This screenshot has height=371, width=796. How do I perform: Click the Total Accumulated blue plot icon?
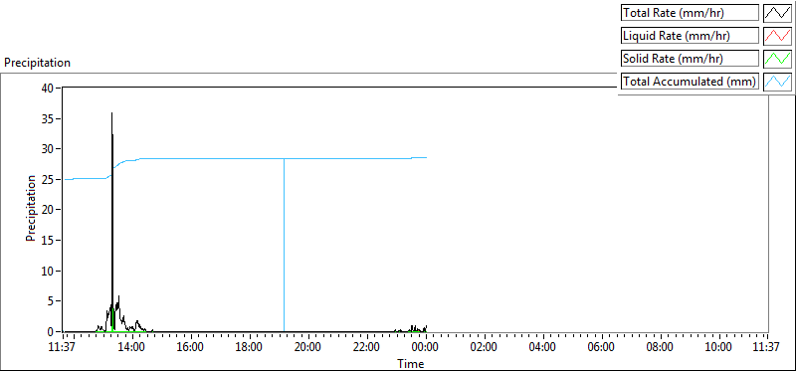[778, 82]
